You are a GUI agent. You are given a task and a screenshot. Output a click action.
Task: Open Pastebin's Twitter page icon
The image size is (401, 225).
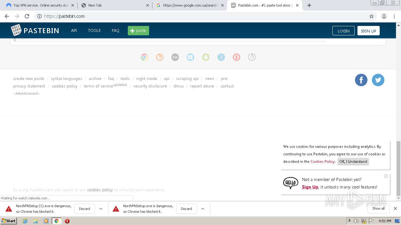(x=378, y=80)
